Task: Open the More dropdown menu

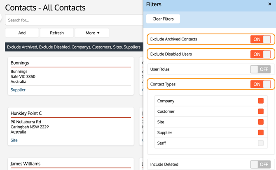Action: pos(92,33)
